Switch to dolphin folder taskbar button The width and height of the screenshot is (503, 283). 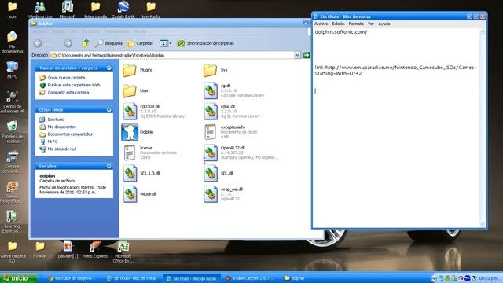click(294, 278)
